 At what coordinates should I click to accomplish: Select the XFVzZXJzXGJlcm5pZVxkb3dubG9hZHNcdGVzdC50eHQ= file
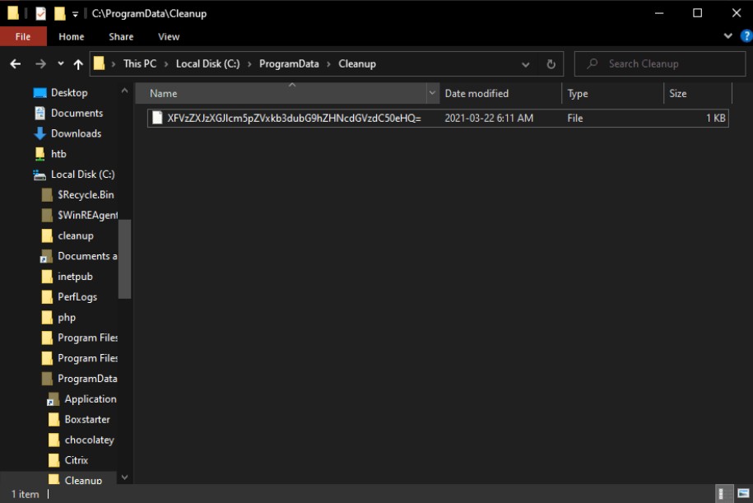438,119
